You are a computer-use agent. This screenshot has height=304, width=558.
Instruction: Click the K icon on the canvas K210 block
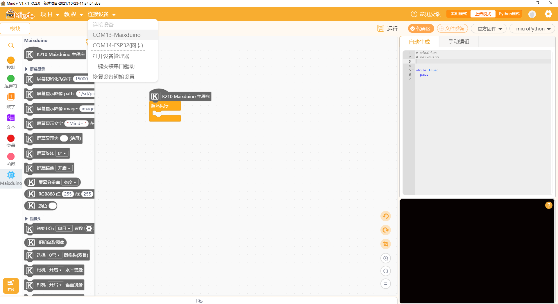tap(155, 96)
